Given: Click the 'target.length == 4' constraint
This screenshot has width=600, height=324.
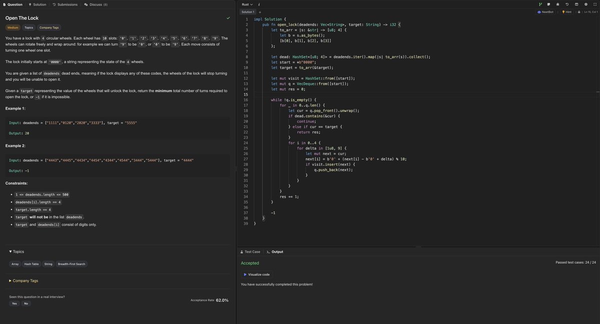Looking at the screenshot, I should tap(34, 210).
